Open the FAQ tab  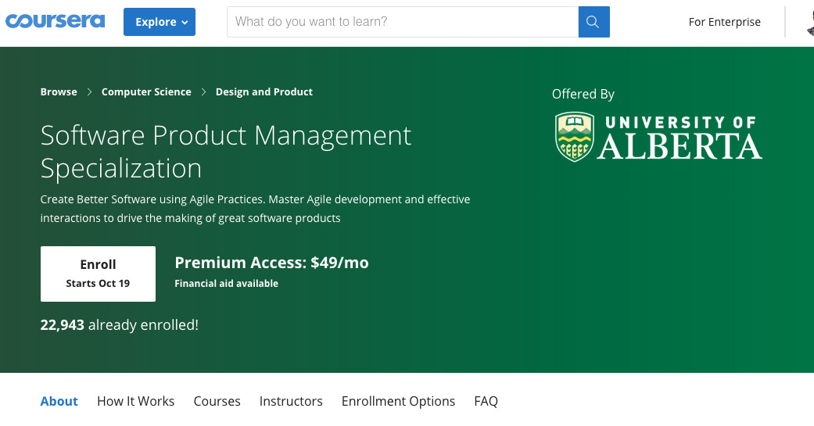(x=486, y=401)
